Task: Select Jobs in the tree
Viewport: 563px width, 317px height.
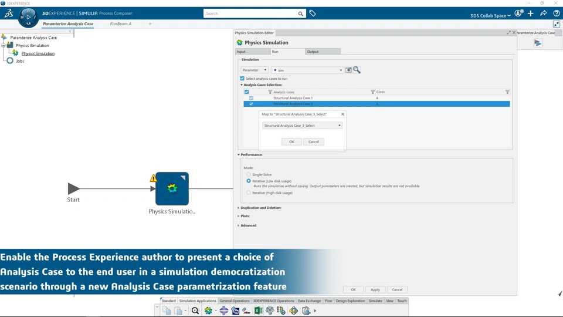Action: [20, 61]
